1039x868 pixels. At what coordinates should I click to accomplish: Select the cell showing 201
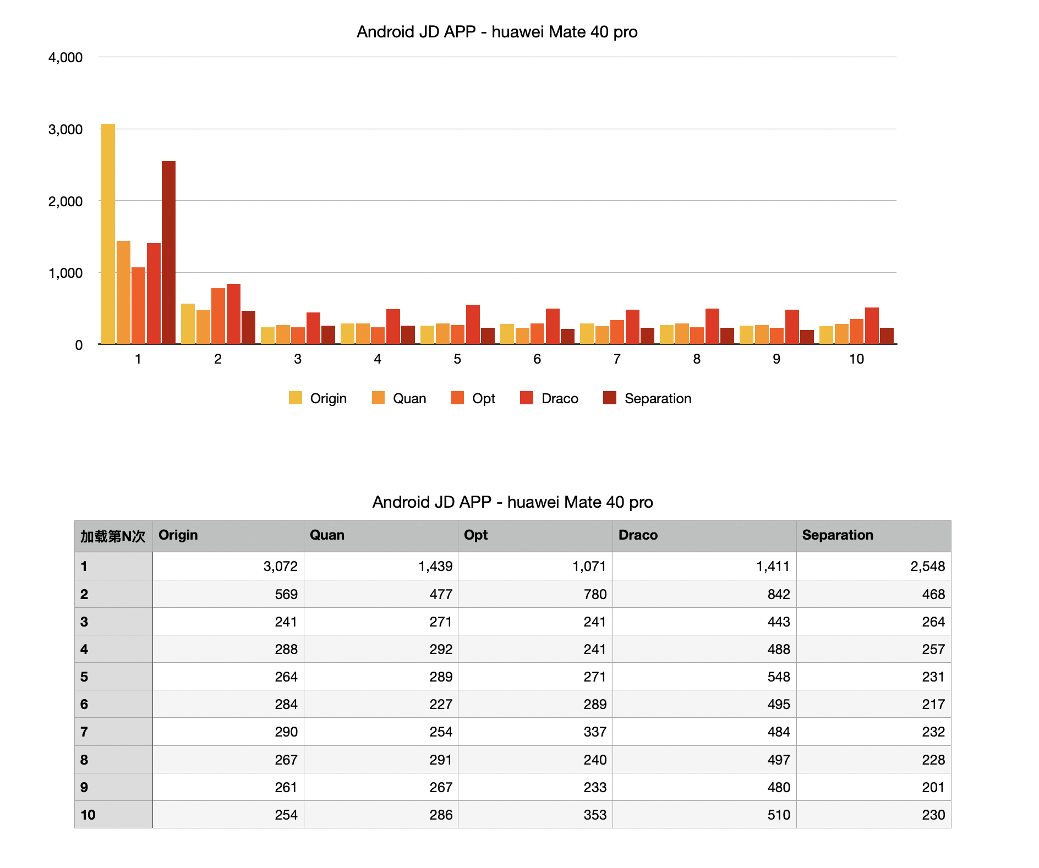tap(874, 787)
